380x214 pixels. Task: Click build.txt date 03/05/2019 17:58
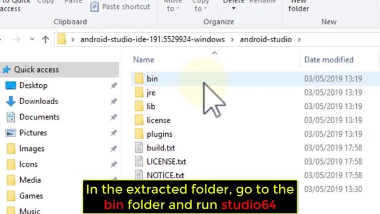click(x=333, y=148)
